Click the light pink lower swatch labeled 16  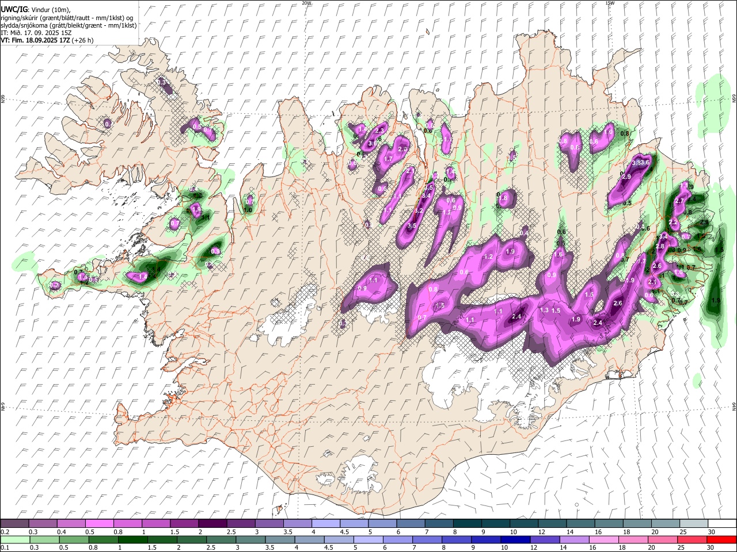coord(603,539)
